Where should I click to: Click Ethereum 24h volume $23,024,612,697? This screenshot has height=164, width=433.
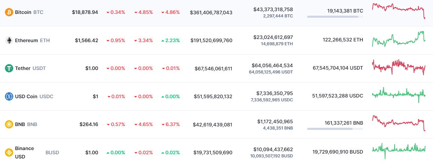click(273, 37)
